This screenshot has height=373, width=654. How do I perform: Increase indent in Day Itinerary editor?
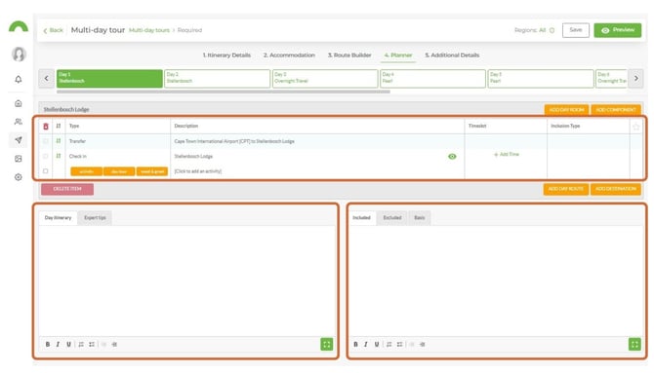pos(114,345)
